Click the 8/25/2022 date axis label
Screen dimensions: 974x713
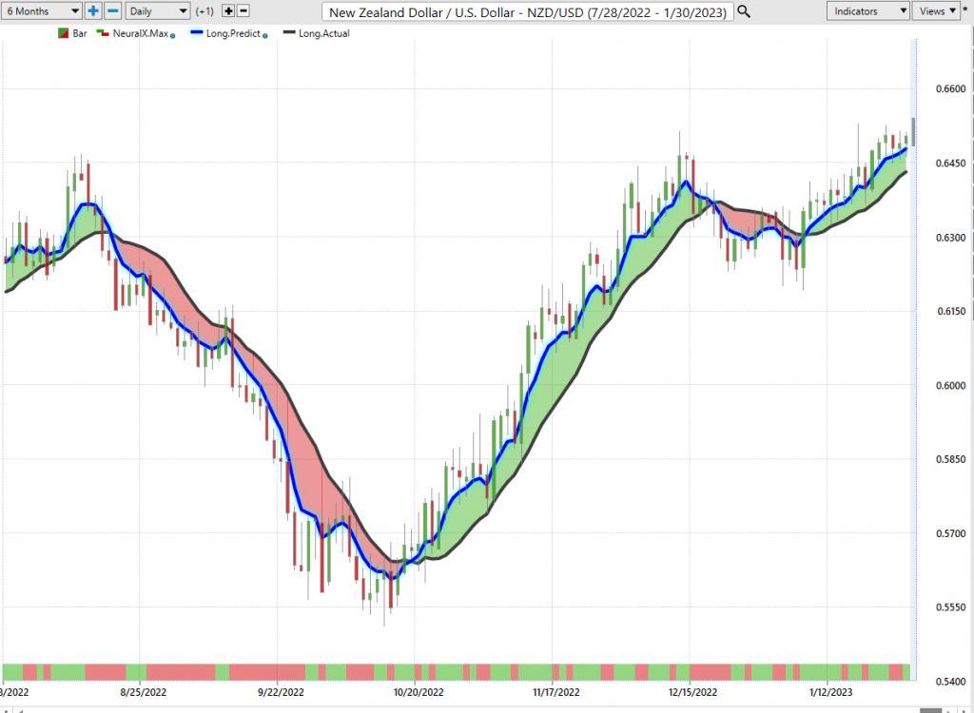tap(144, 692)
